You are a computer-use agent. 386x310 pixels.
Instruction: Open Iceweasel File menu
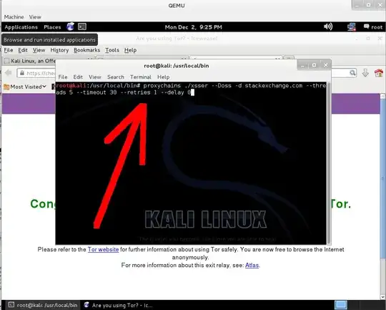(x=9, y=50)
